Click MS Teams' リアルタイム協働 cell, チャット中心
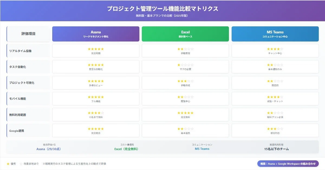This screenshot has height=170, width=325. pos(275,51)
